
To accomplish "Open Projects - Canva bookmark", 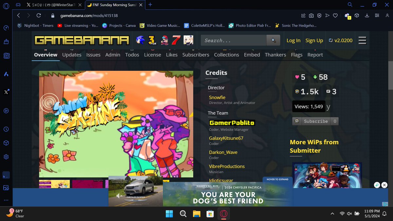I will click(x=119, y=26).
